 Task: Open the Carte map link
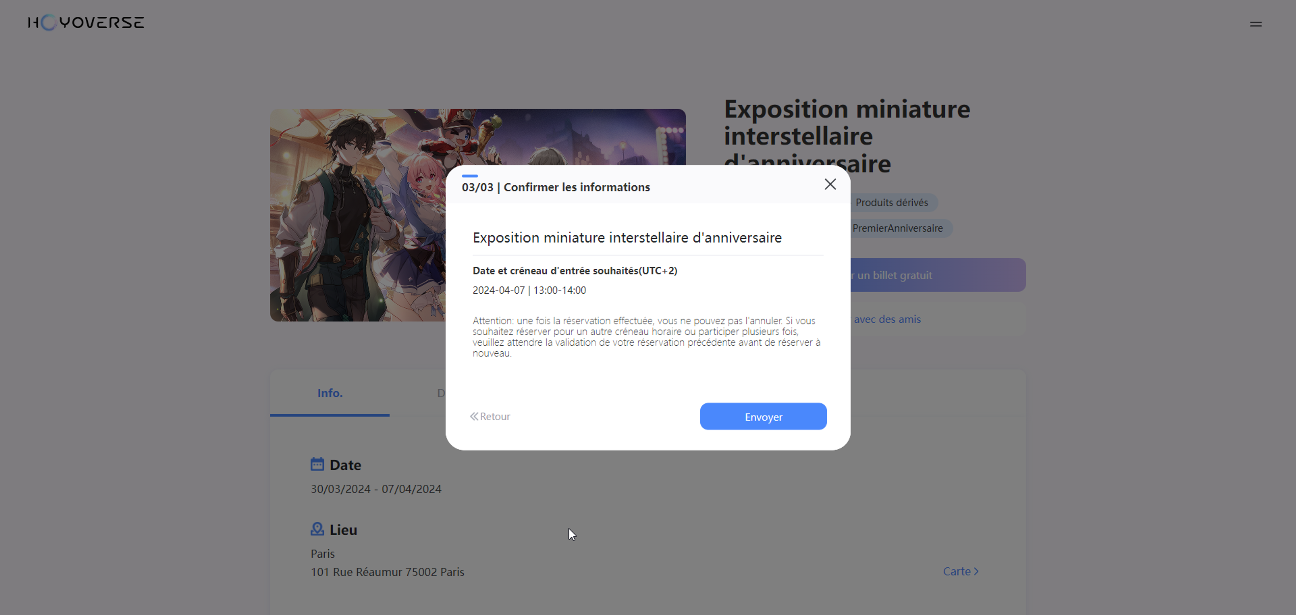coord(961,571)
